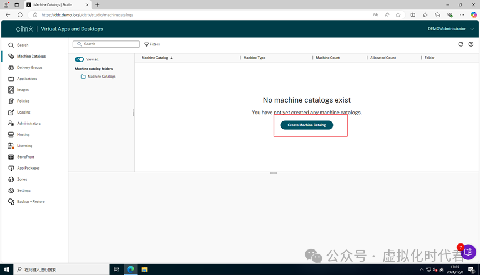
Task: Select the Machine Catalogs | Studio tab
Action: point(57,5)
